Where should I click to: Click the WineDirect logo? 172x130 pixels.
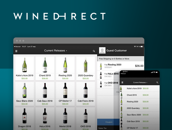pyautogui.click(x=59, y=16)
